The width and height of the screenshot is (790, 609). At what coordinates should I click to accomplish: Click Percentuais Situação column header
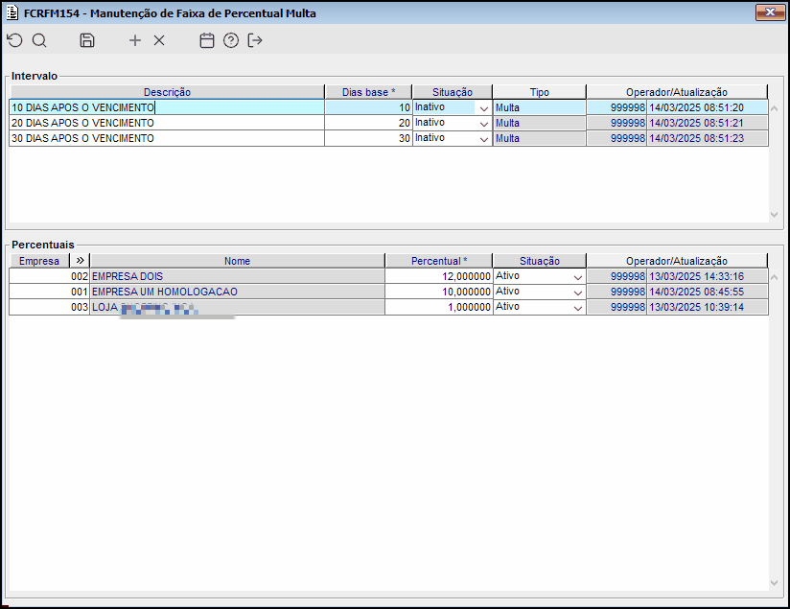coord(540,261)
